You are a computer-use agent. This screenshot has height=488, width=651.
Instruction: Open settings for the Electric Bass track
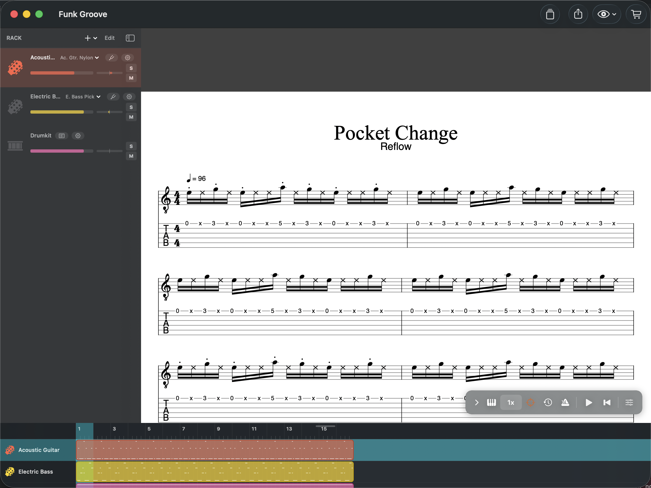129,97
